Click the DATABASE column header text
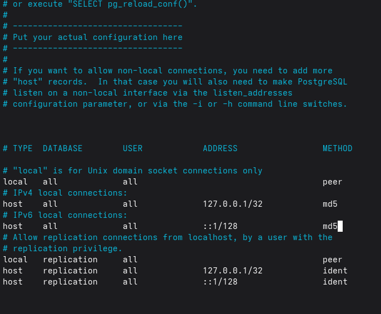This screenshot has height=314, width=381. 62,148
